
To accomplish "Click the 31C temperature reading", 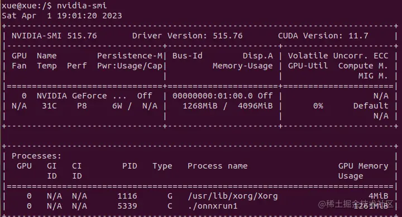I will click(x=49, y=106).
